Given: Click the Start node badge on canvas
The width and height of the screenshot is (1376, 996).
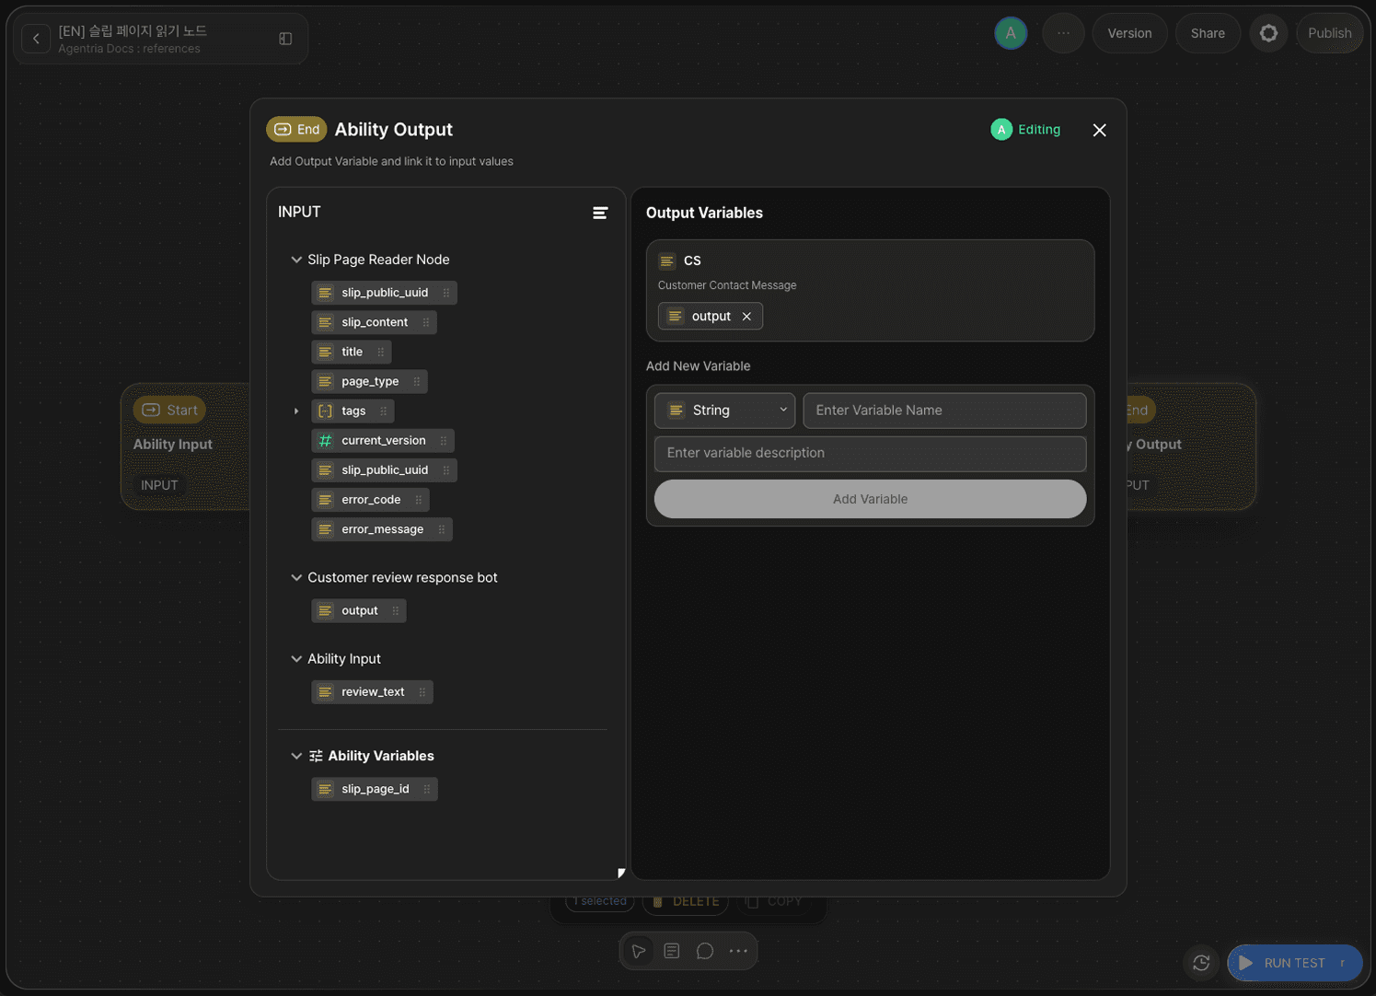Looking at the screenshot, I should tap(169, 410).
